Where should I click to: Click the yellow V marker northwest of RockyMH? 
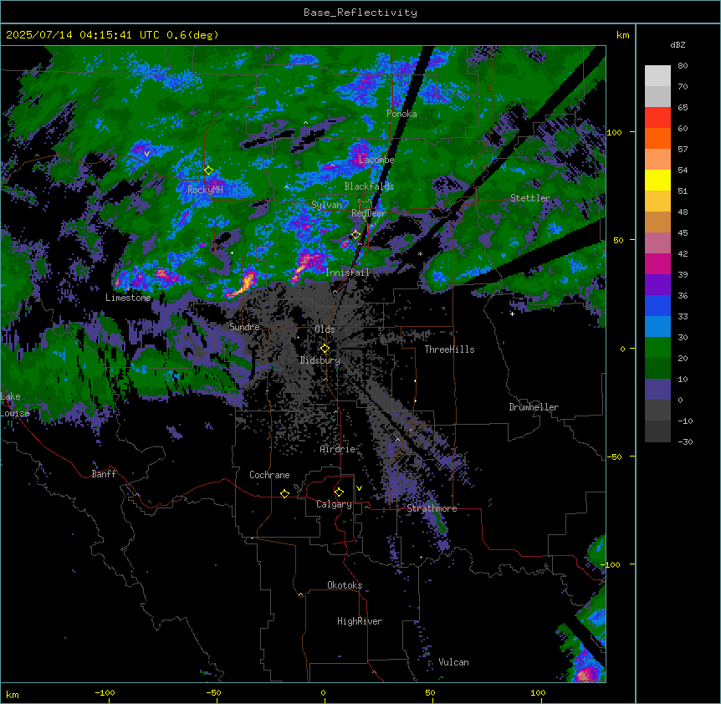tap(146, 154)
